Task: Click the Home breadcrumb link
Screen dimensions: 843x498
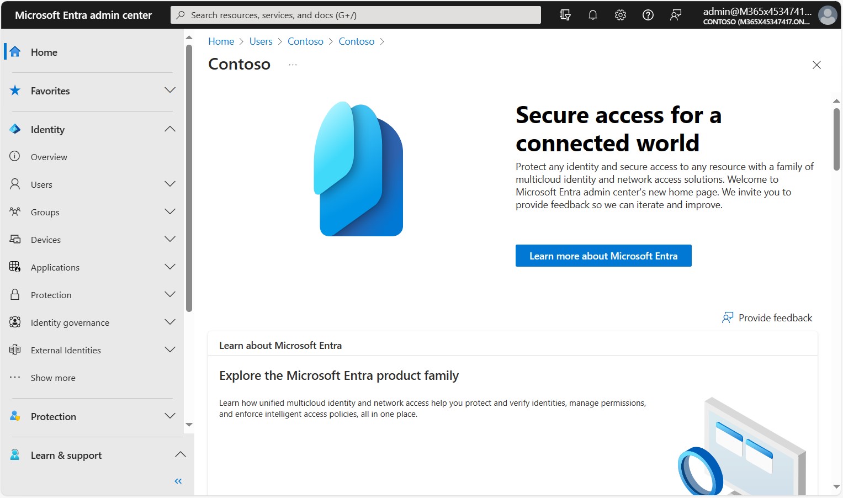Action: (x=221, y=41)
